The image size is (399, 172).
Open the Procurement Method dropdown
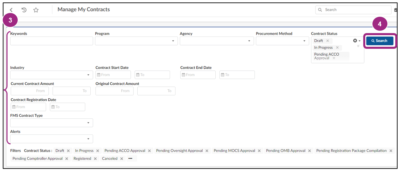pyautogui.click(x=282, y=41)
